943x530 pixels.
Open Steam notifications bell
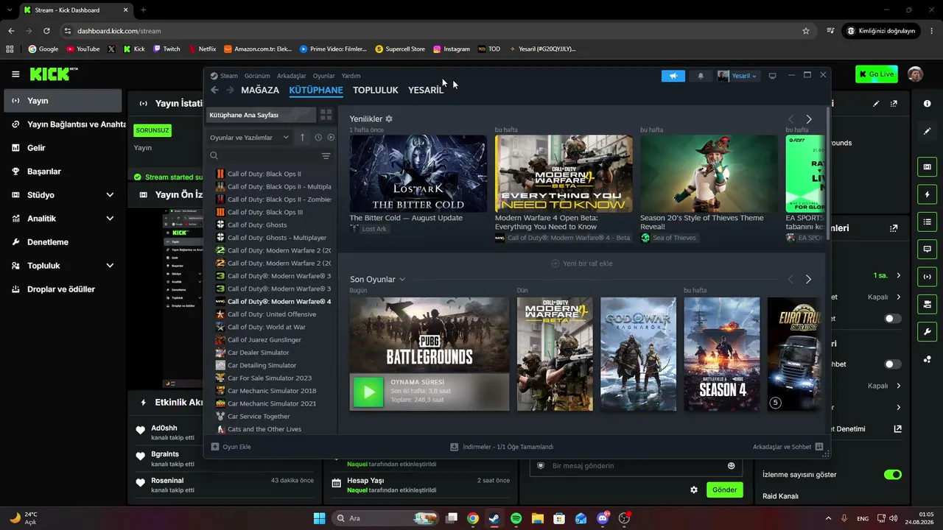coord(701,76)
